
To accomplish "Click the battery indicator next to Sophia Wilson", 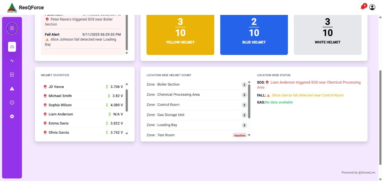I will pyautogui.click(x=107, y=105).
